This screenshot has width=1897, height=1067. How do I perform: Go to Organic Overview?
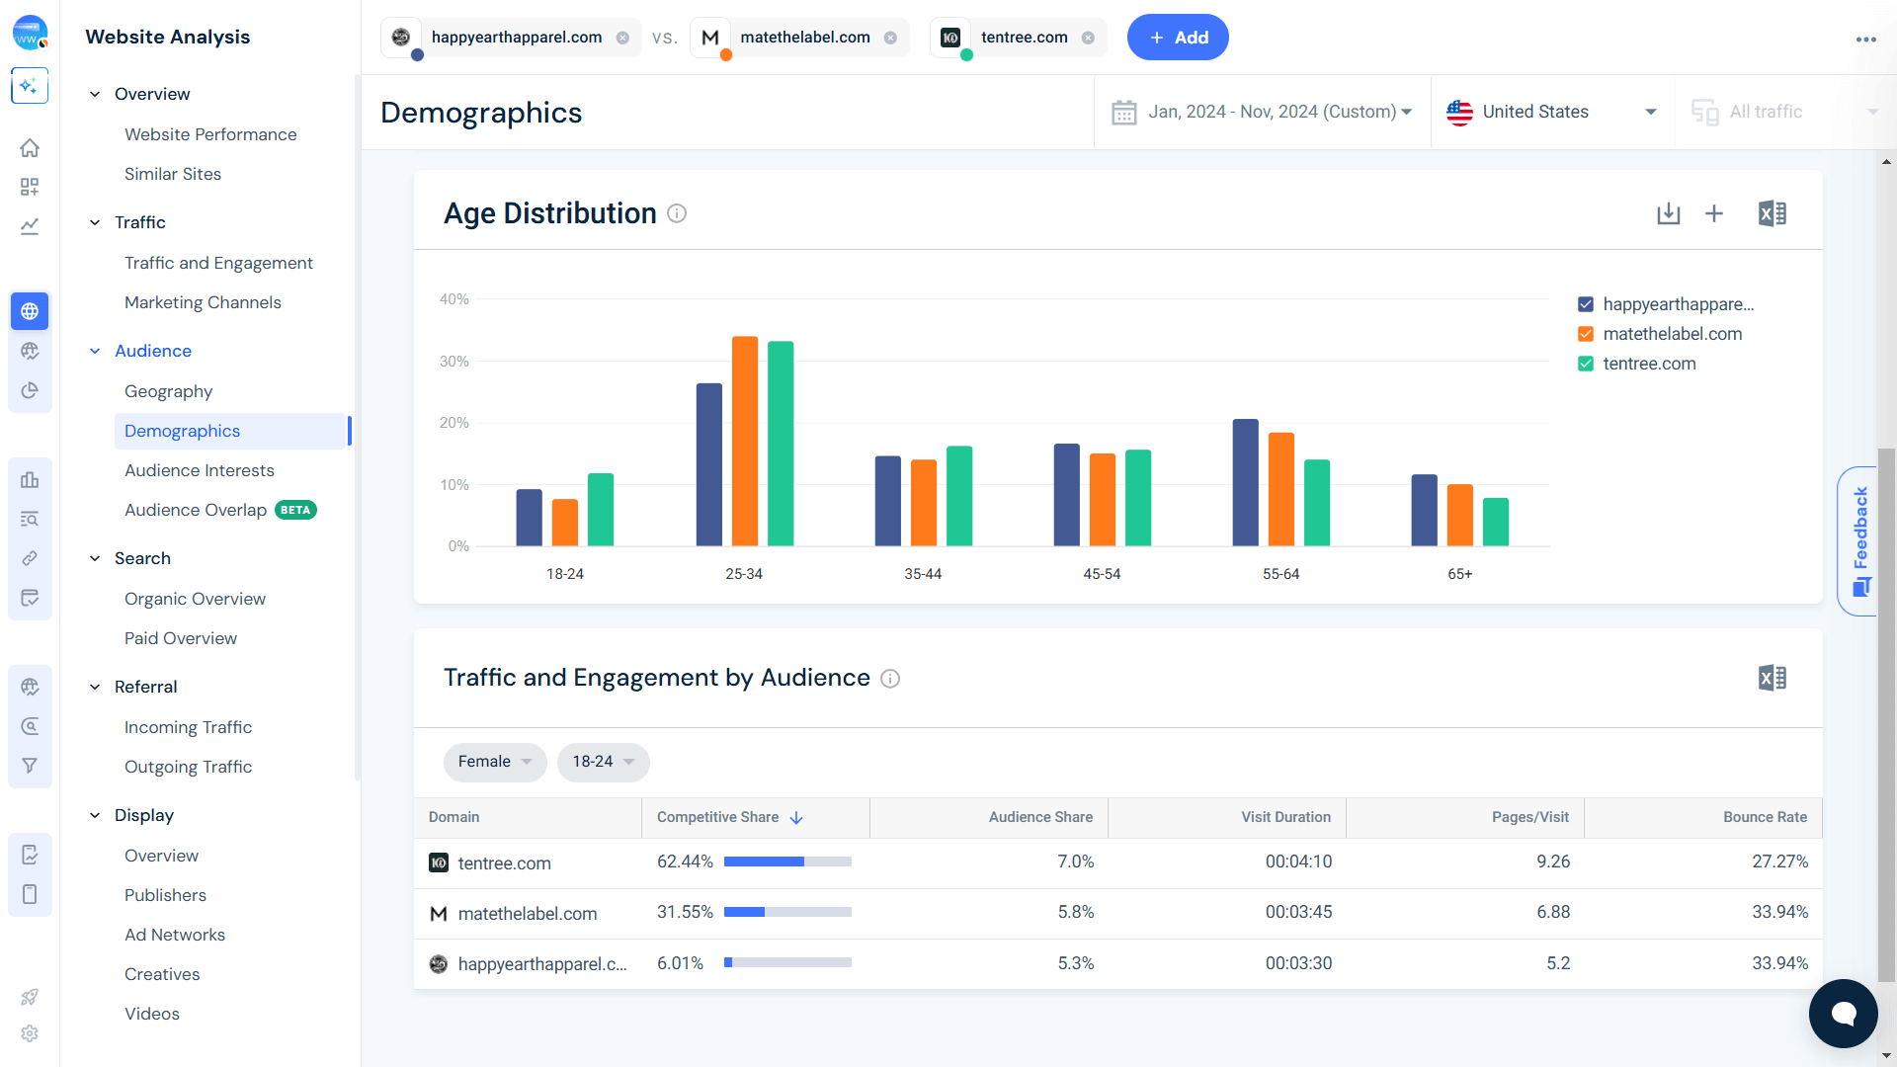[x=195, y=599]
